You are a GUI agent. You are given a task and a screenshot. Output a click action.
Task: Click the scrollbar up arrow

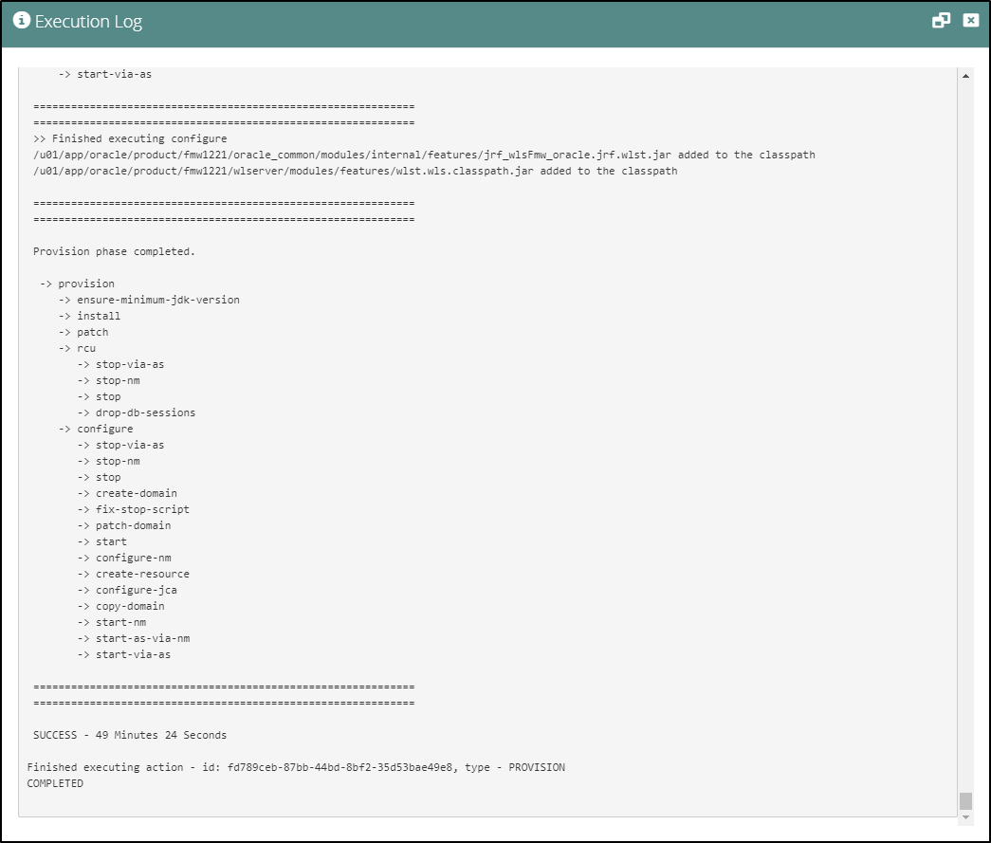pyautogui.click(x=965, y=75)
